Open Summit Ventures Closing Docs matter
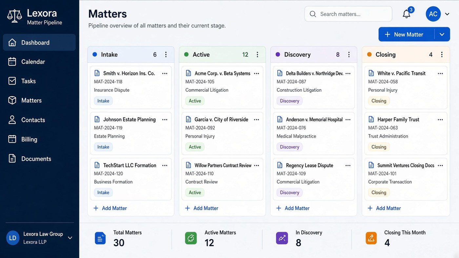 406,179
